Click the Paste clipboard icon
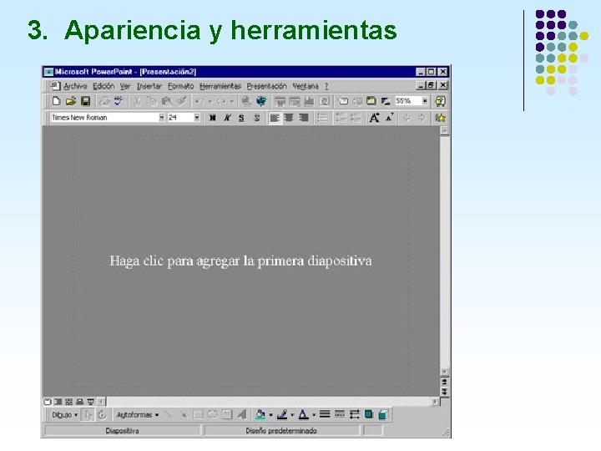This screenshot has width=601, height=451. point(166,101)
